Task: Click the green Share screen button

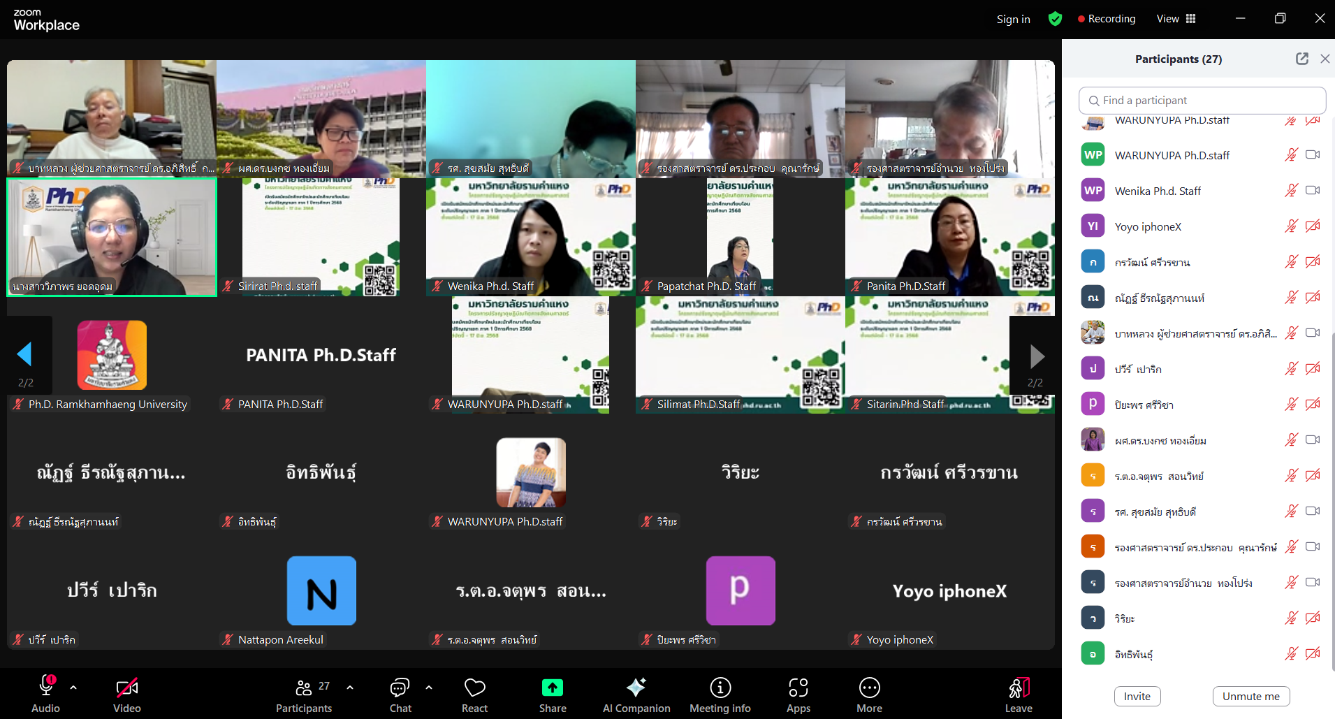Action: (553, 693)
